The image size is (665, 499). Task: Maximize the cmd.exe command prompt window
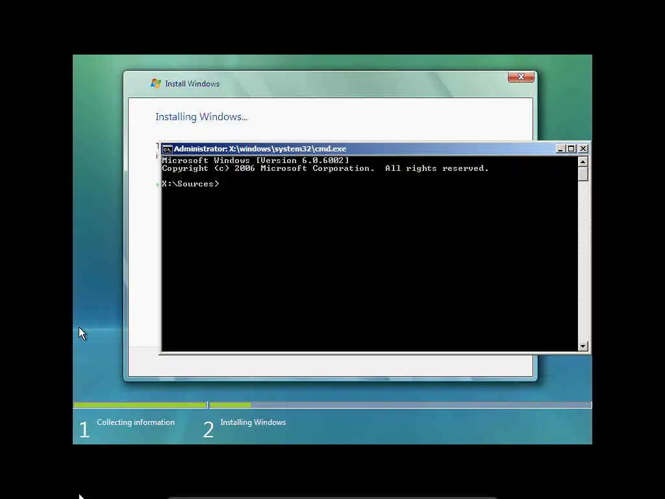pos(571,149)
